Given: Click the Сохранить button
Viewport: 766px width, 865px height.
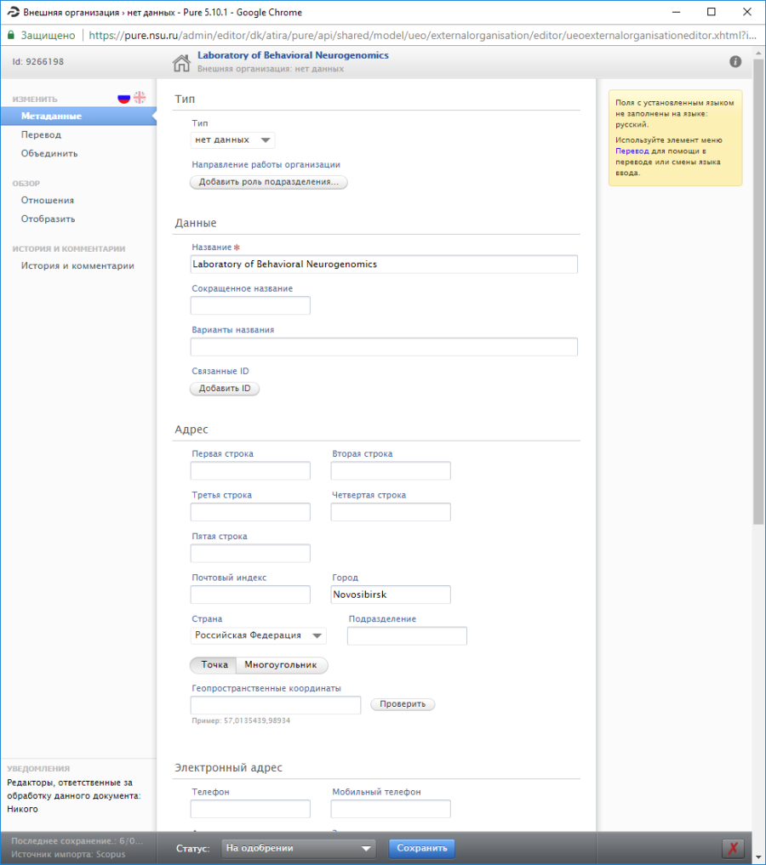Looking at the screenshot, I should click(x=421, y=848).
